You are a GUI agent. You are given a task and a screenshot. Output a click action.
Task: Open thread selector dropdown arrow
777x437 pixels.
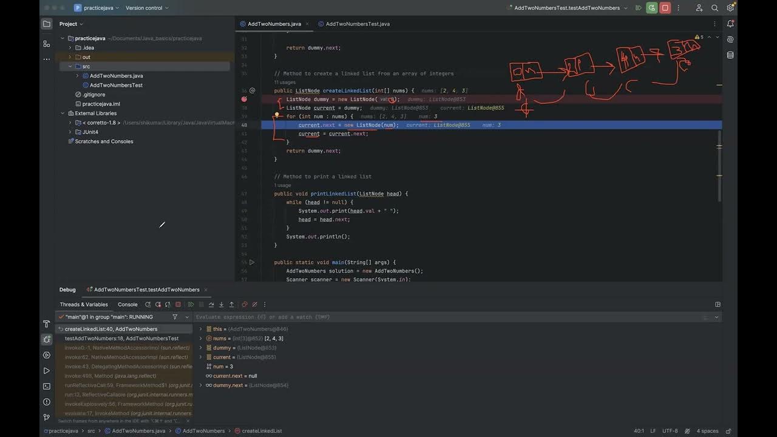187,317
